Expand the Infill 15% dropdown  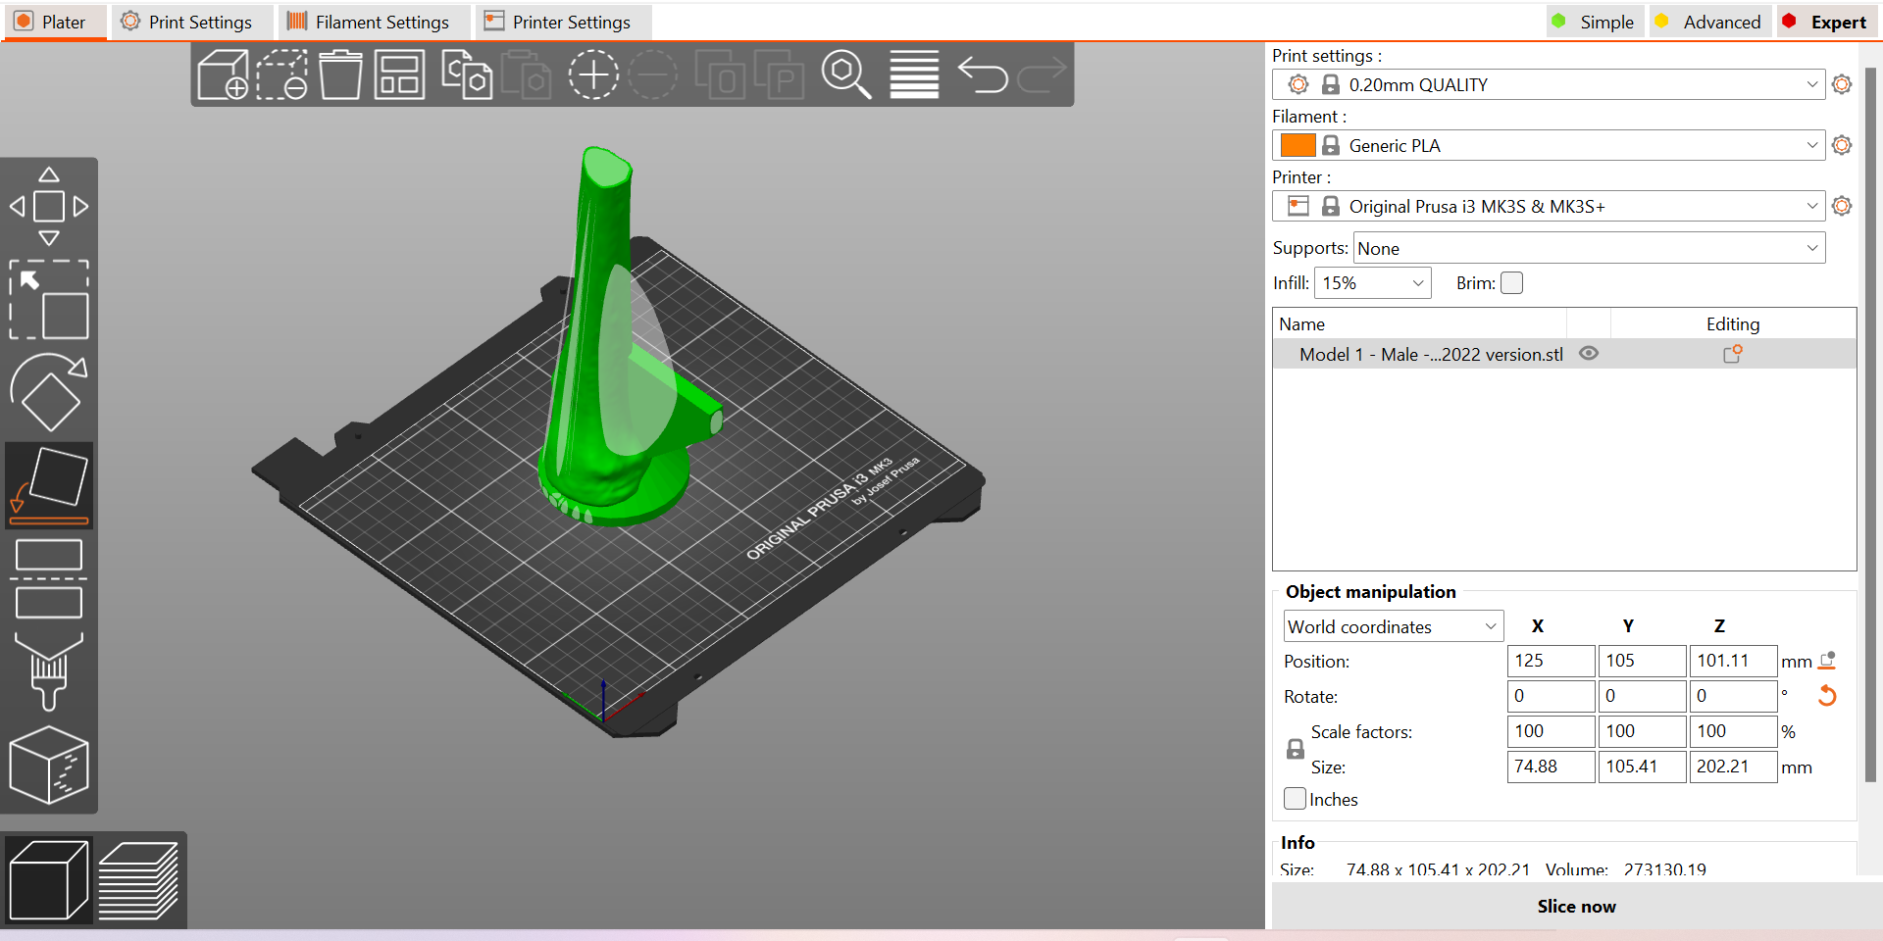pos(1372,283)
